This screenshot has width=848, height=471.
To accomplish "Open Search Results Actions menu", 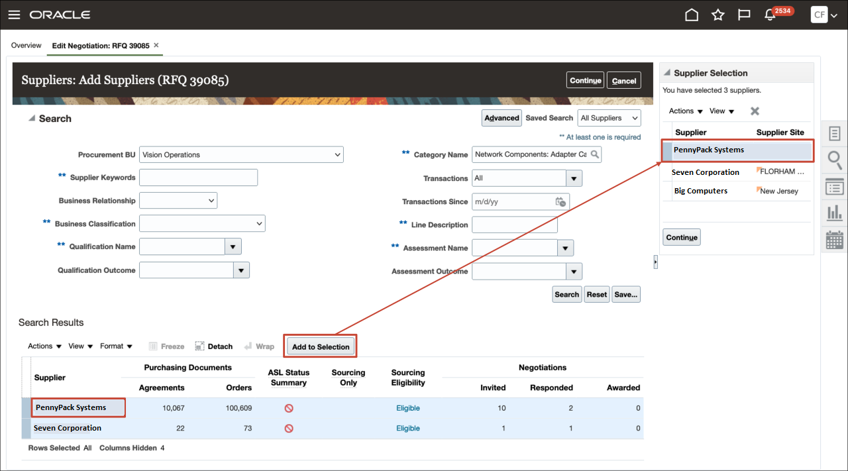I will point(44,346).
